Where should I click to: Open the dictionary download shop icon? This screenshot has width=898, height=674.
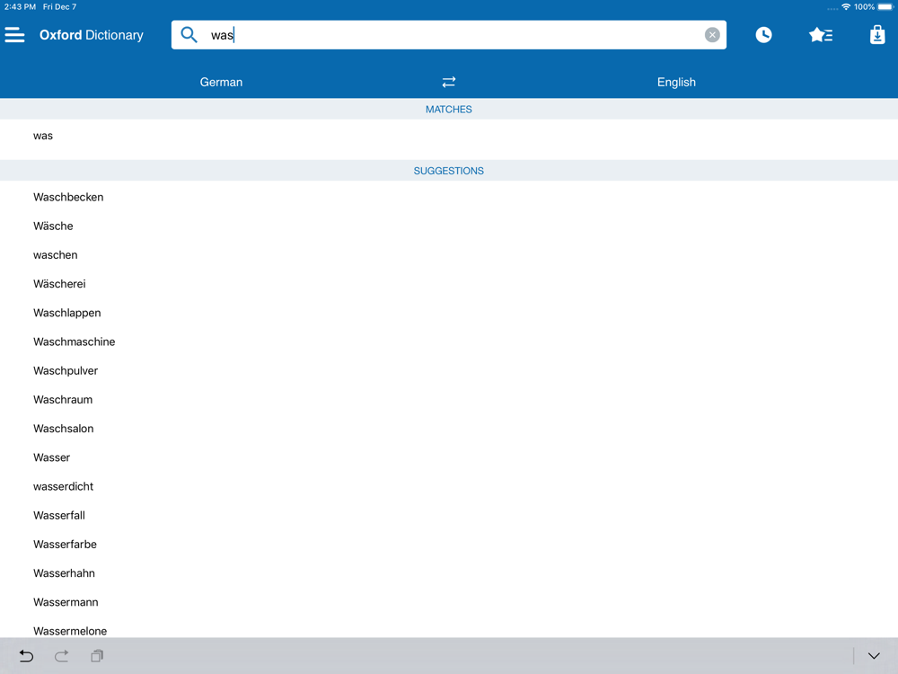[x=877, y=35]
